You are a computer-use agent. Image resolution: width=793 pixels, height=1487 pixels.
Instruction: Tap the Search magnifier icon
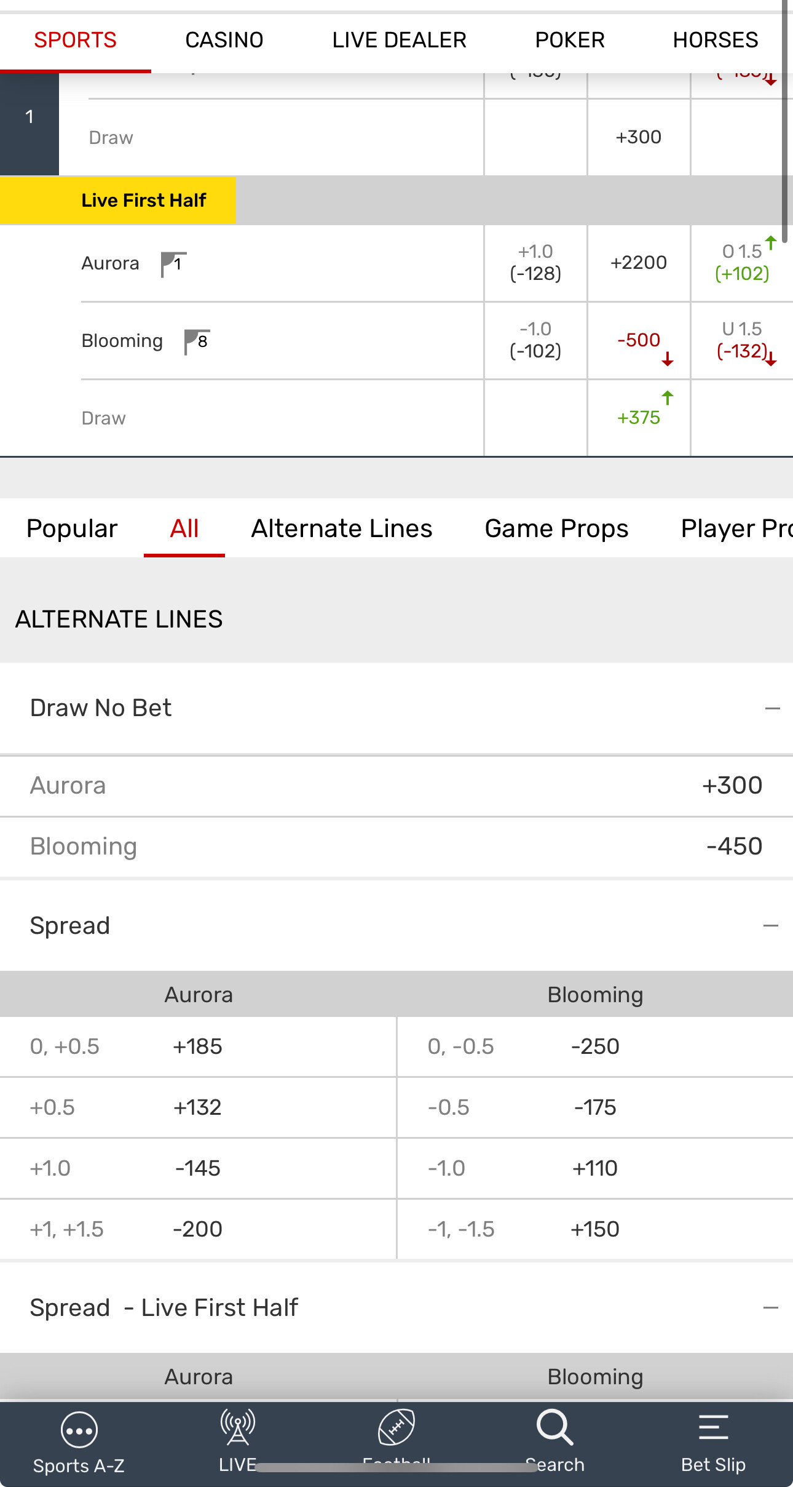pyautogui.click(x=554, y=1428)
